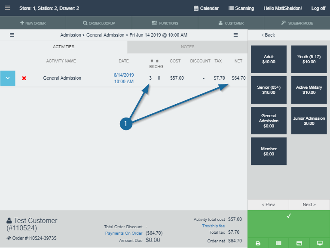330x248 pixels.
Task: Confirm with the green checkmark button
Action: point(289,223)
